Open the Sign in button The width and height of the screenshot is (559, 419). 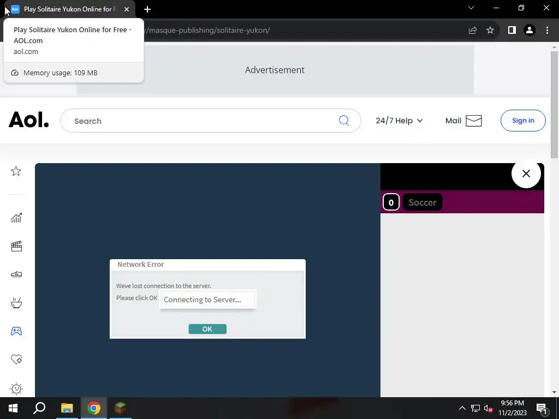pyautogui.click(x=522, y=121)
